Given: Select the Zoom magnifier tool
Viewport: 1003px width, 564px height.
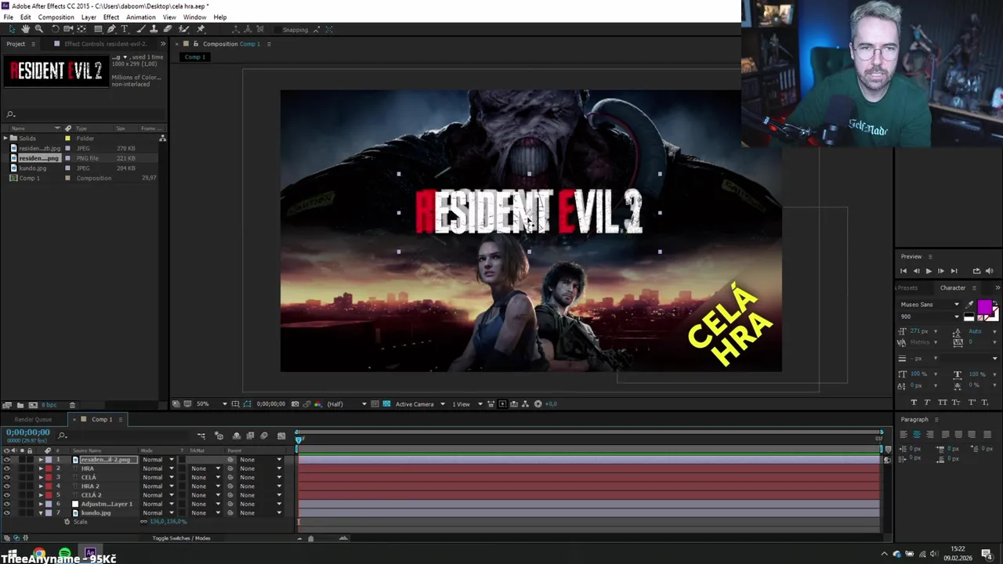Looking at the screenshot, I should [x=38, y=29].
